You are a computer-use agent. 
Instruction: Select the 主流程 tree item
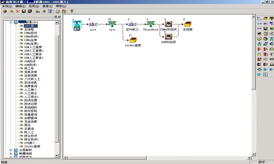click(29, 29)
